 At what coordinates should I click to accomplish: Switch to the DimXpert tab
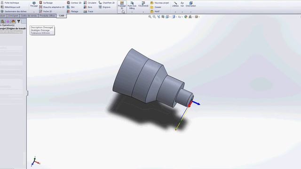click(x=13, y=15)
